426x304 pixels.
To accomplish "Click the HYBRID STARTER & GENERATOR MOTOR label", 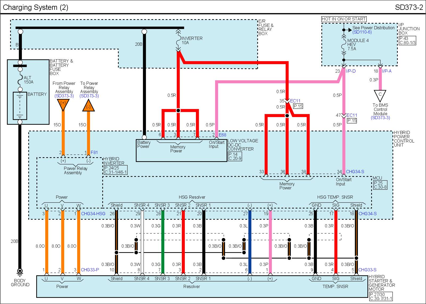I will 382,283.
